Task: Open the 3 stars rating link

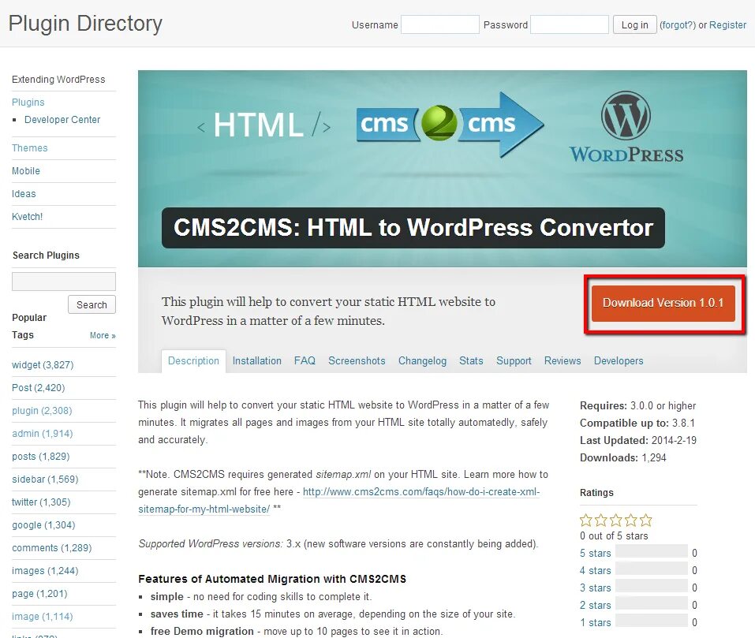Action: 595,588
